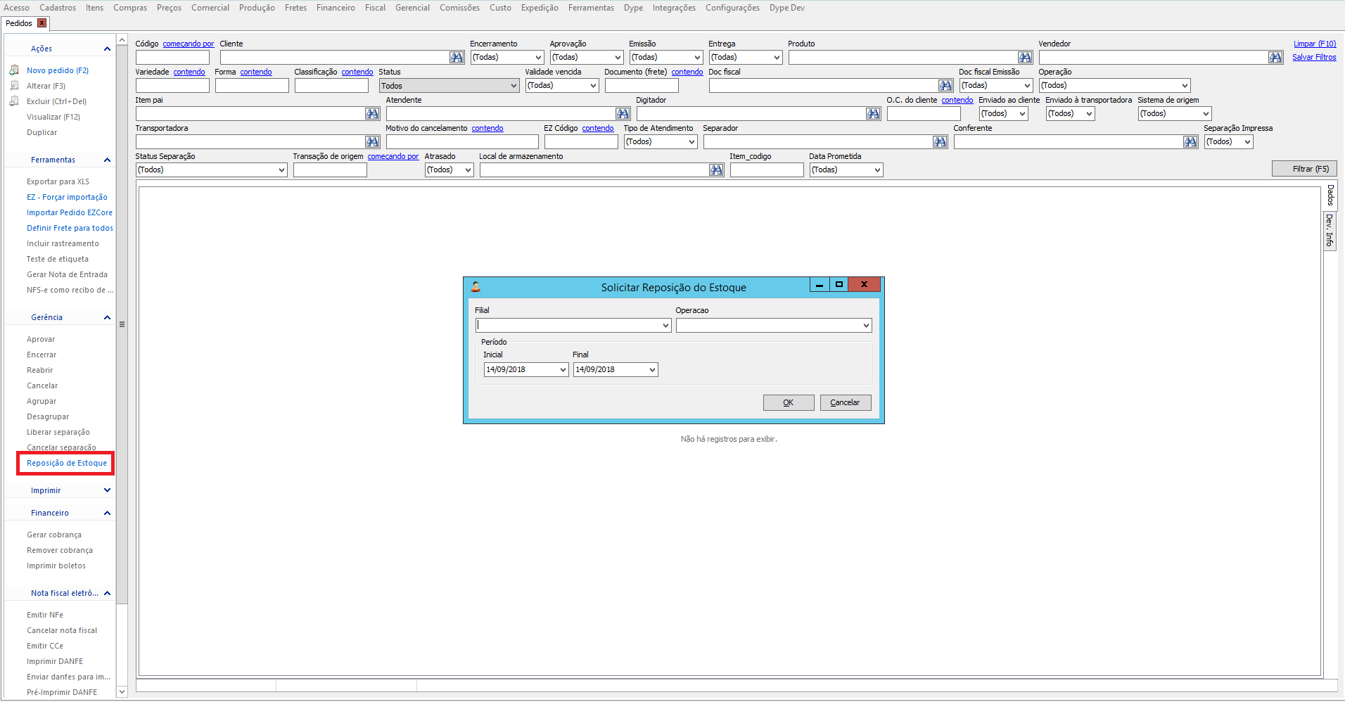This screenshot has width=1345, height=702.
Task: Open the Aprovação filter dropdown
Action: point(618,58)
